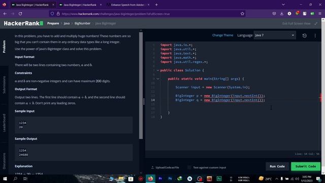Click the exit full screen arrows icon

coord(316,23)
